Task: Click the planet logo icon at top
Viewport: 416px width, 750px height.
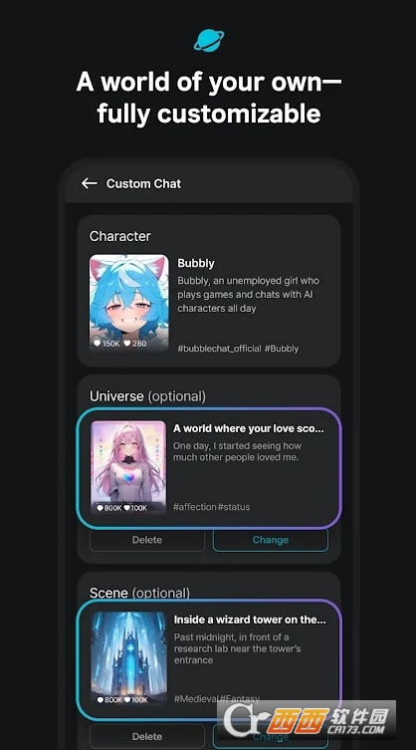Action: (208, 40)
